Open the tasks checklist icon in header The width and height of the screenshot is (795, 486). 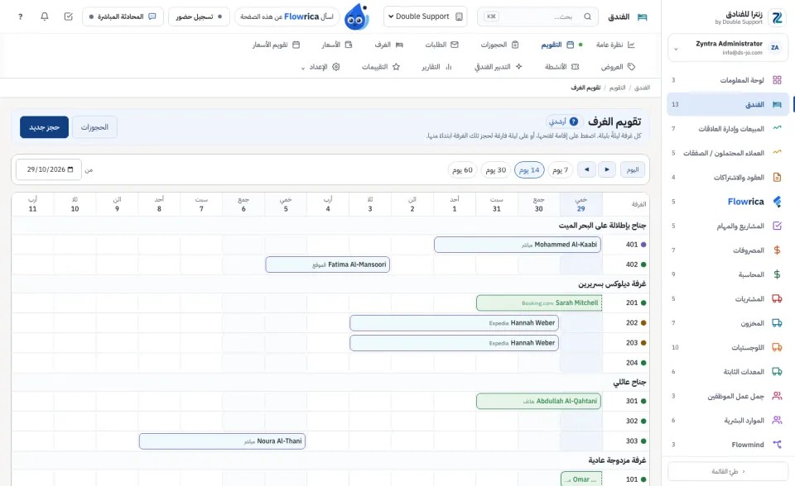(69, 17)
